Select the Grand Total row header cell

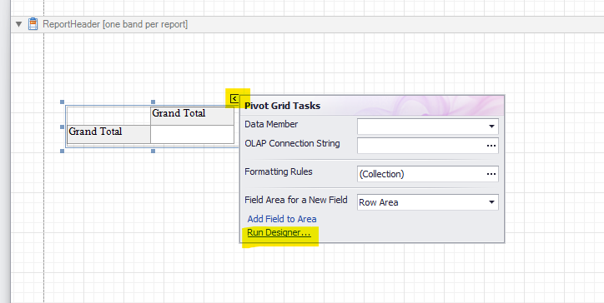[x=108, y=134]
